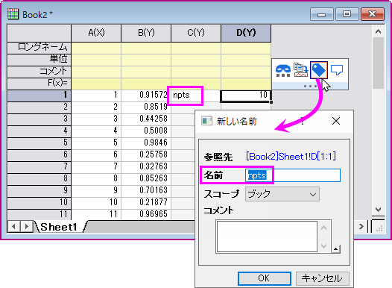392x288 pixels.
Task: Click worksheet vertical scroll-up arrow
Action: pyautogui.click(x=379, y=32)
